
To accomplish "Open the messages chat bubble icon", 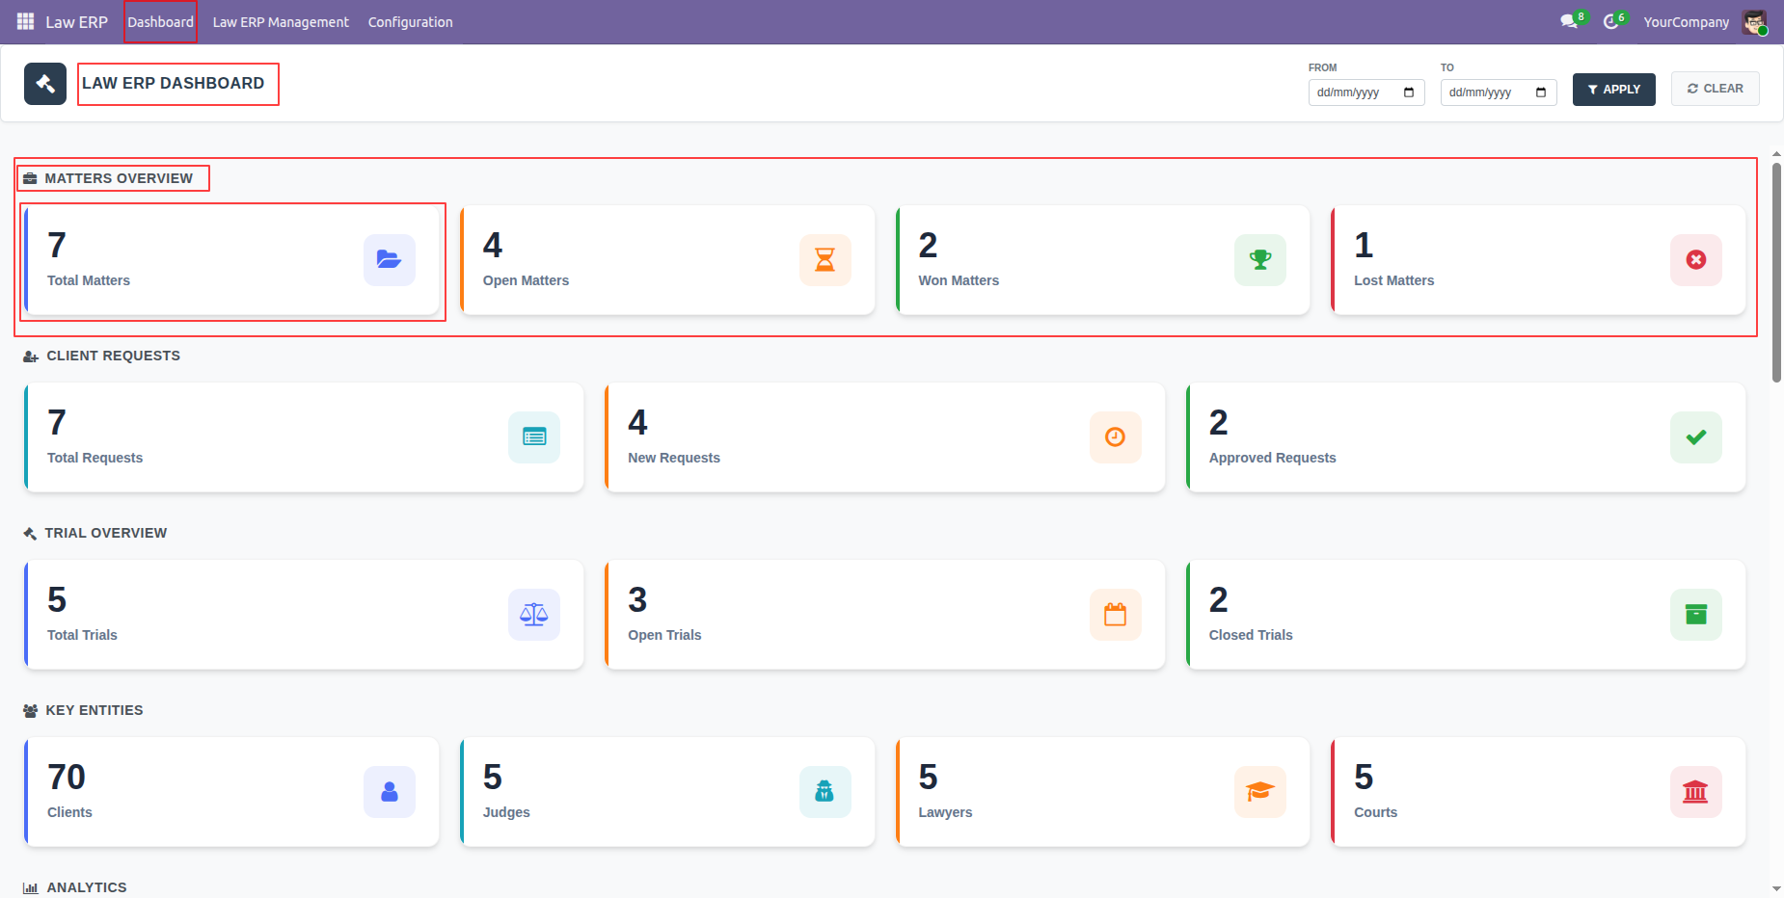I will 1569,21.
